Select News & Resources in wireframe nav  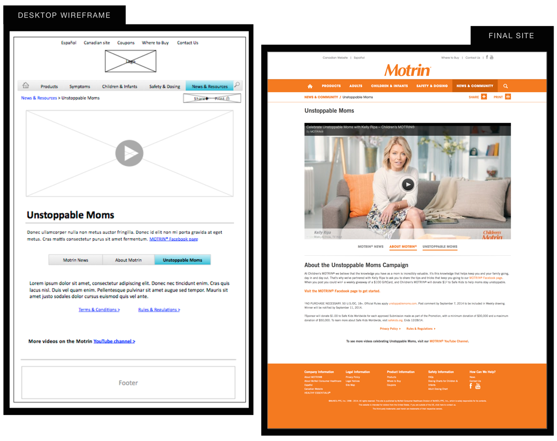[x=209, y=86]
